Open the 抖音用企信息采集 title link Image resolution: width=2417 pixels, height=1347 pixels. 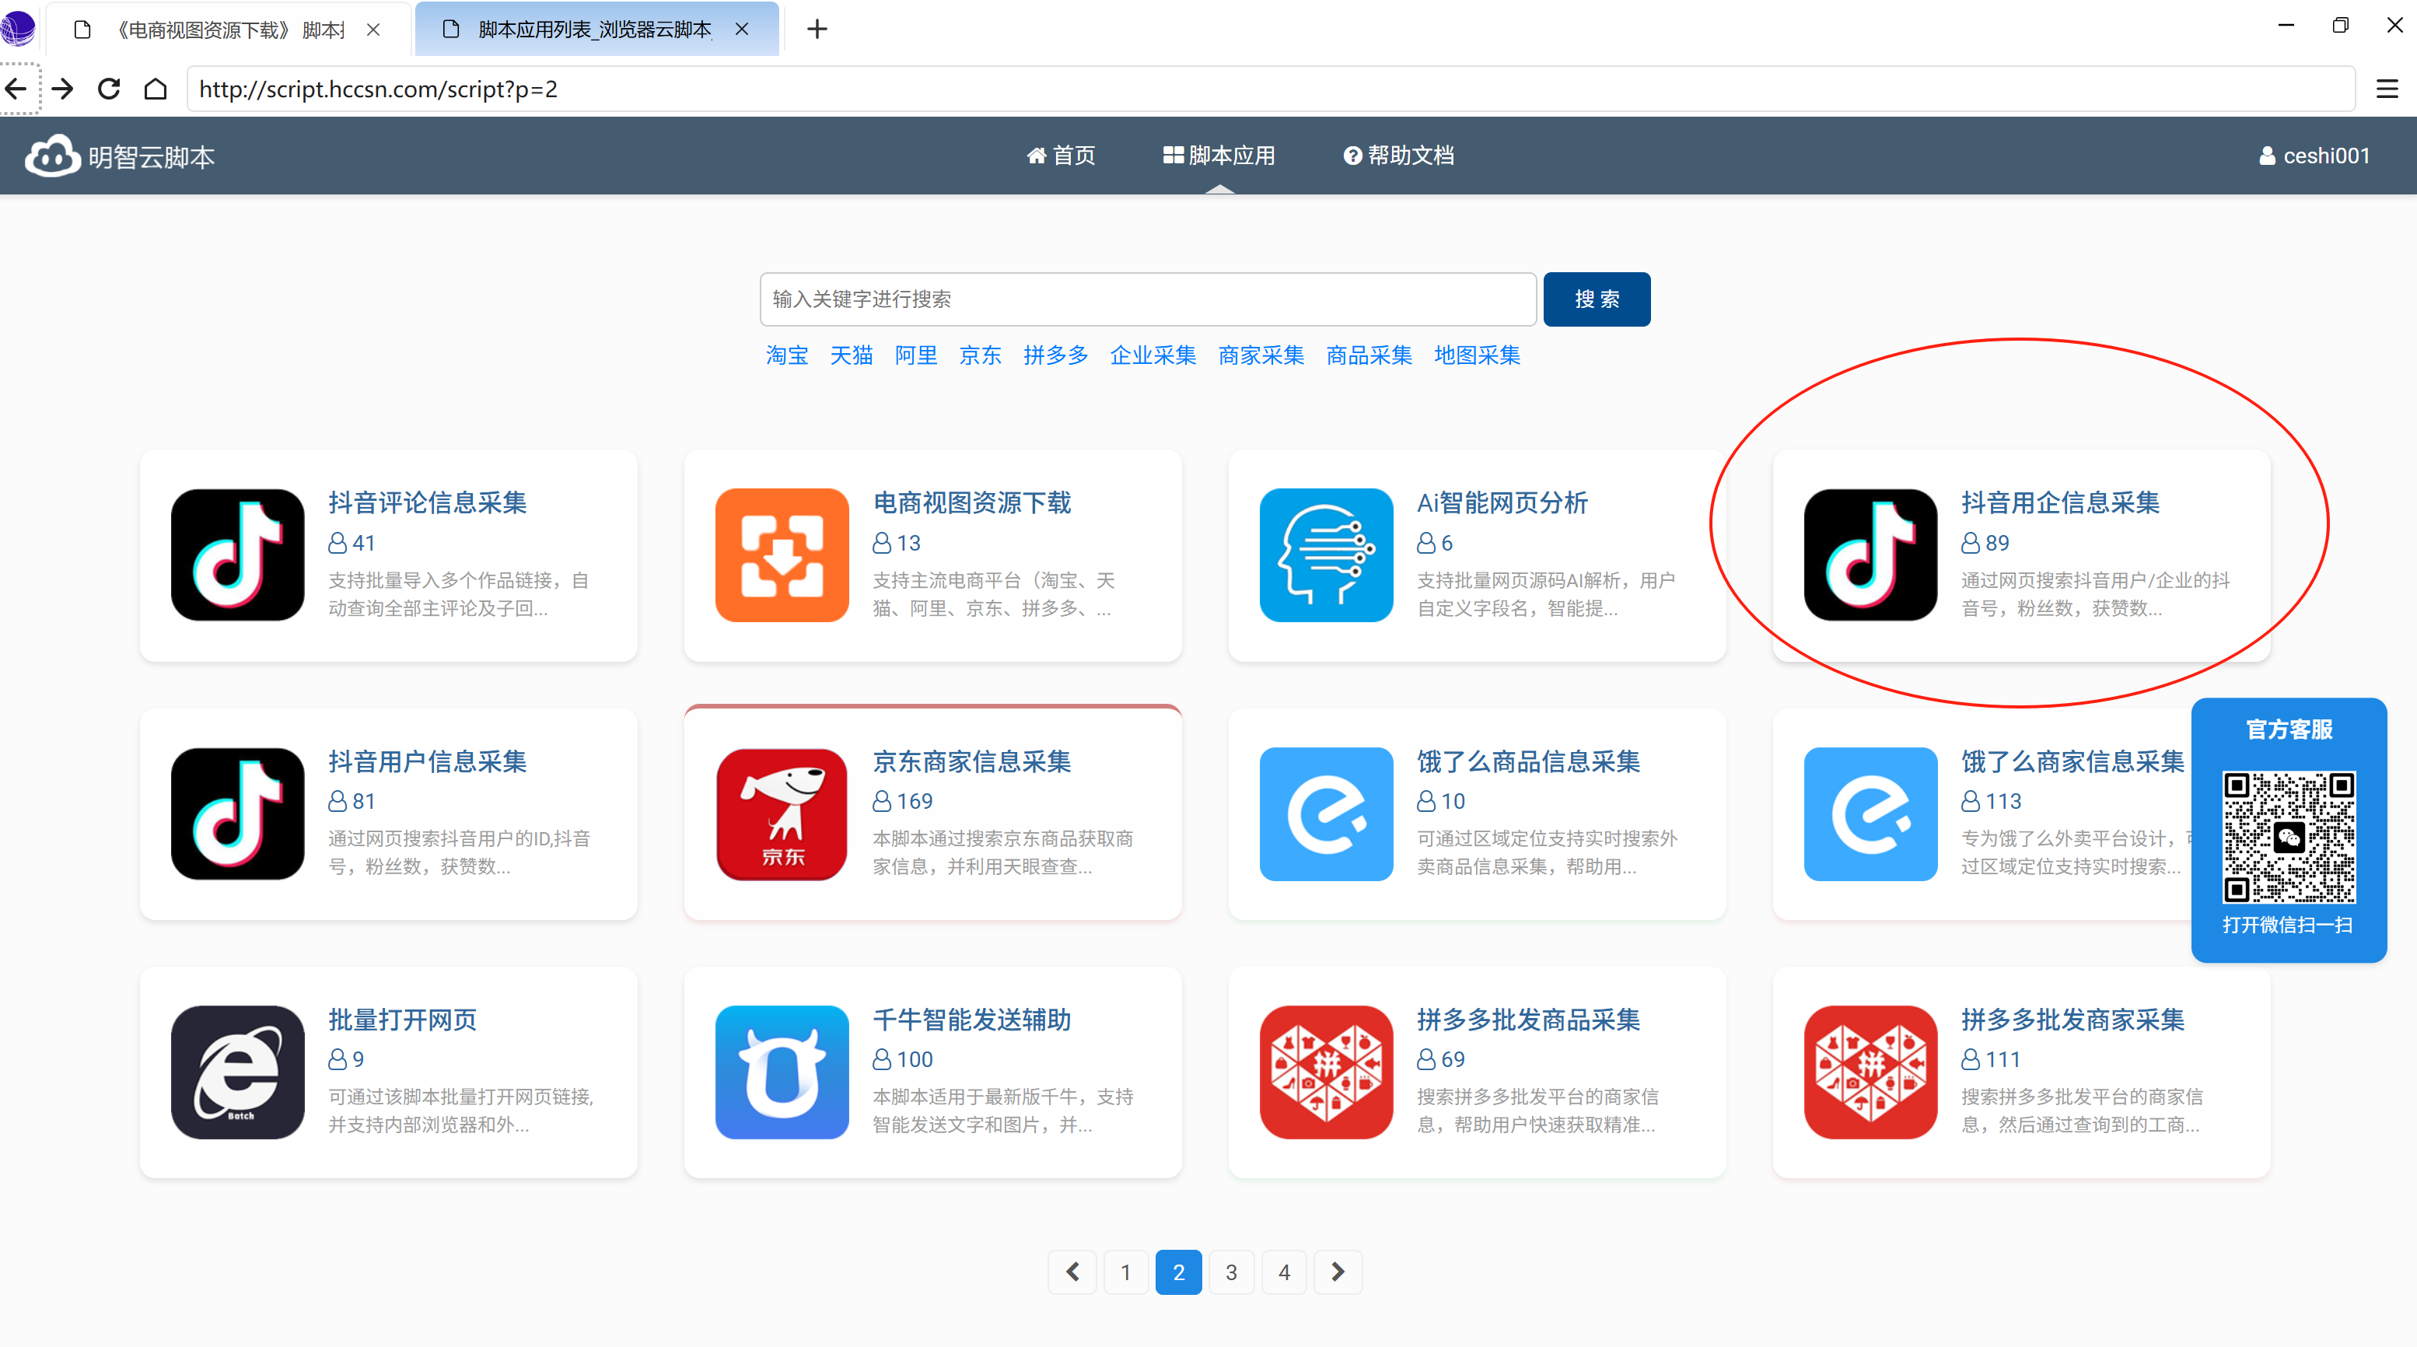click(x=2059, y=502)
